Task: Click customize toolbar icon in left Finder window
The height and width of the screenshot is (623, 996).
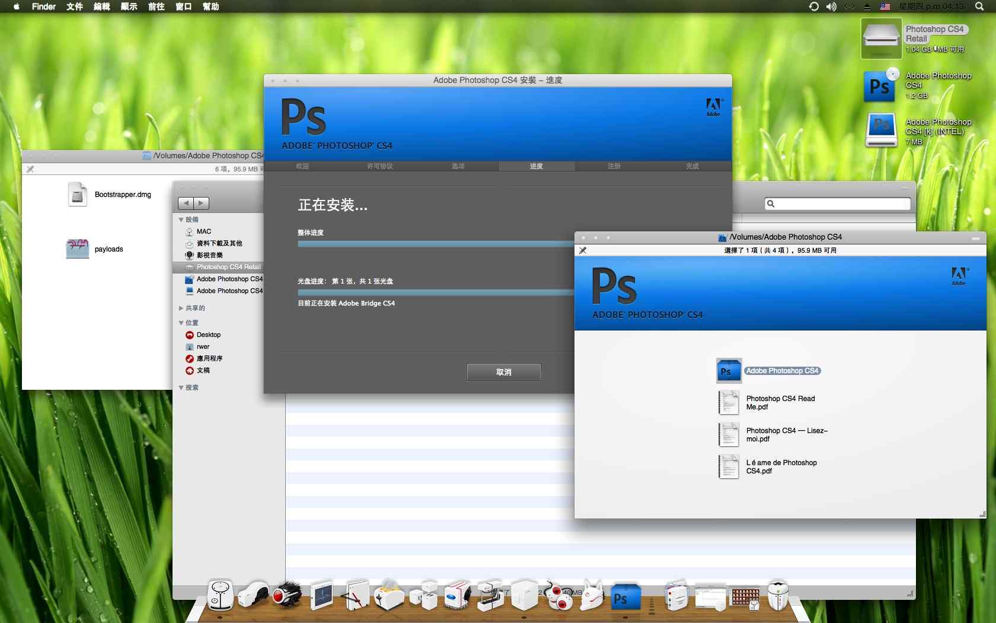Action: point(30,169)
